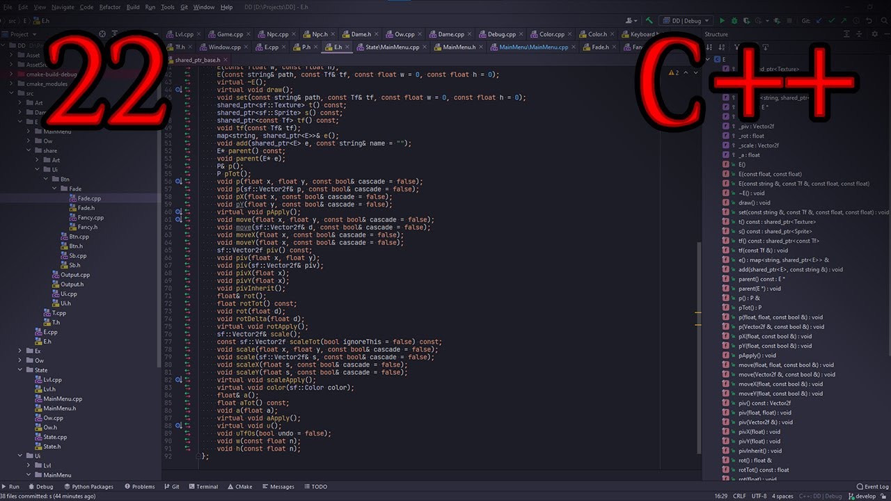The height and width of the screenshot is (501, 891).
Task: Open the Refactor menu
Action: [x=109, y=7]
